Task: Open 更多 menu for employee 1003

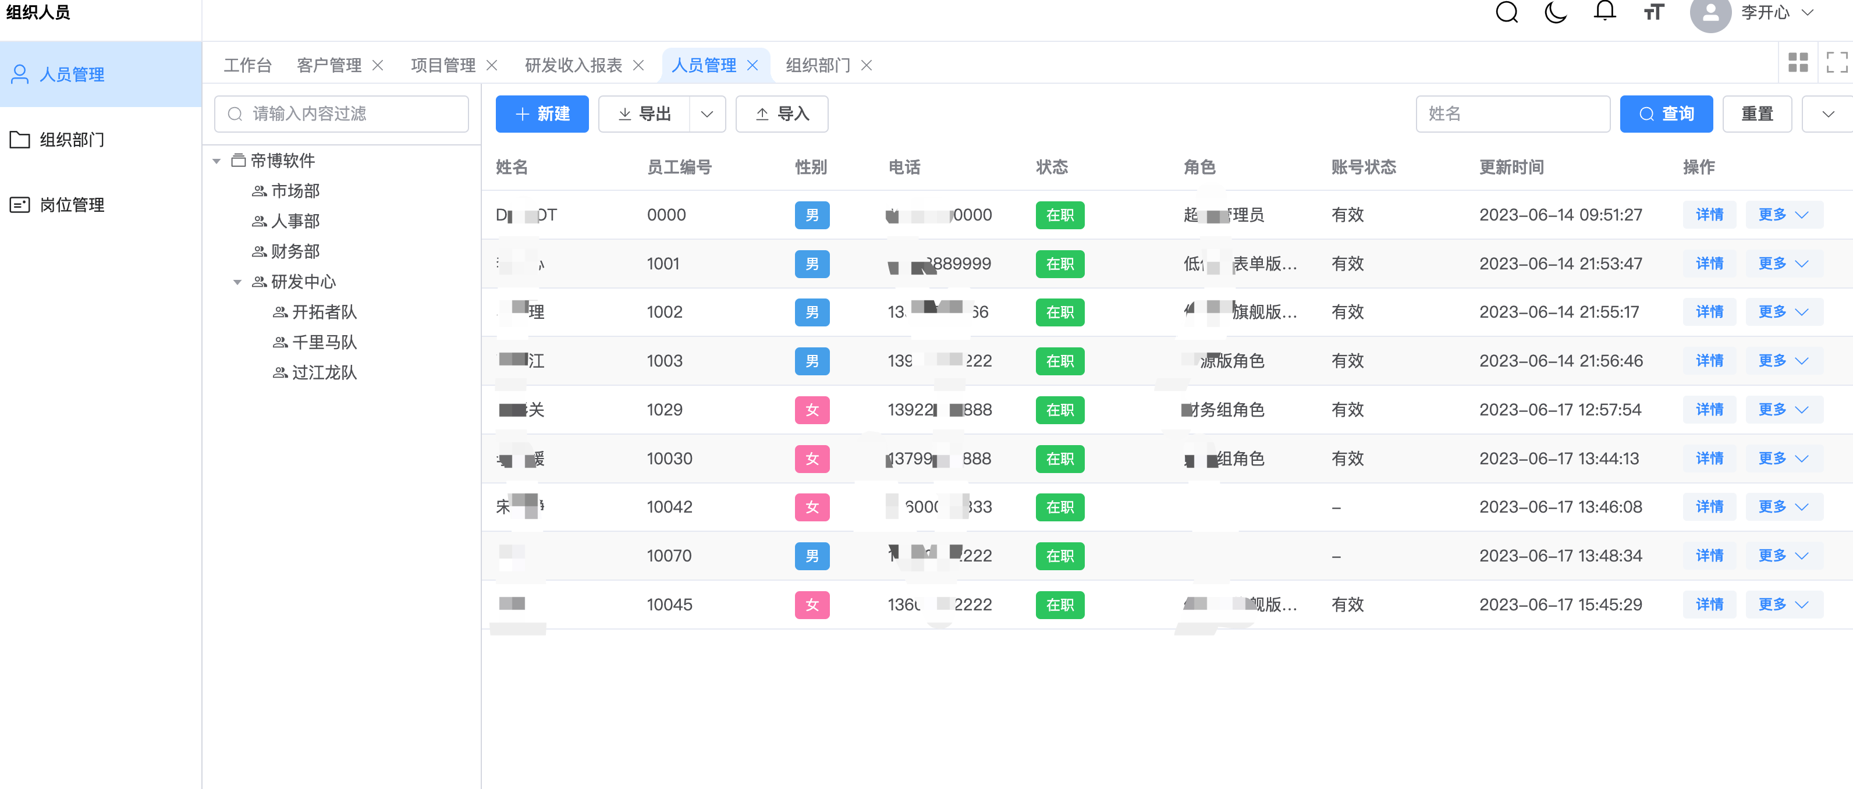Action: click(x=1783, y=360)
